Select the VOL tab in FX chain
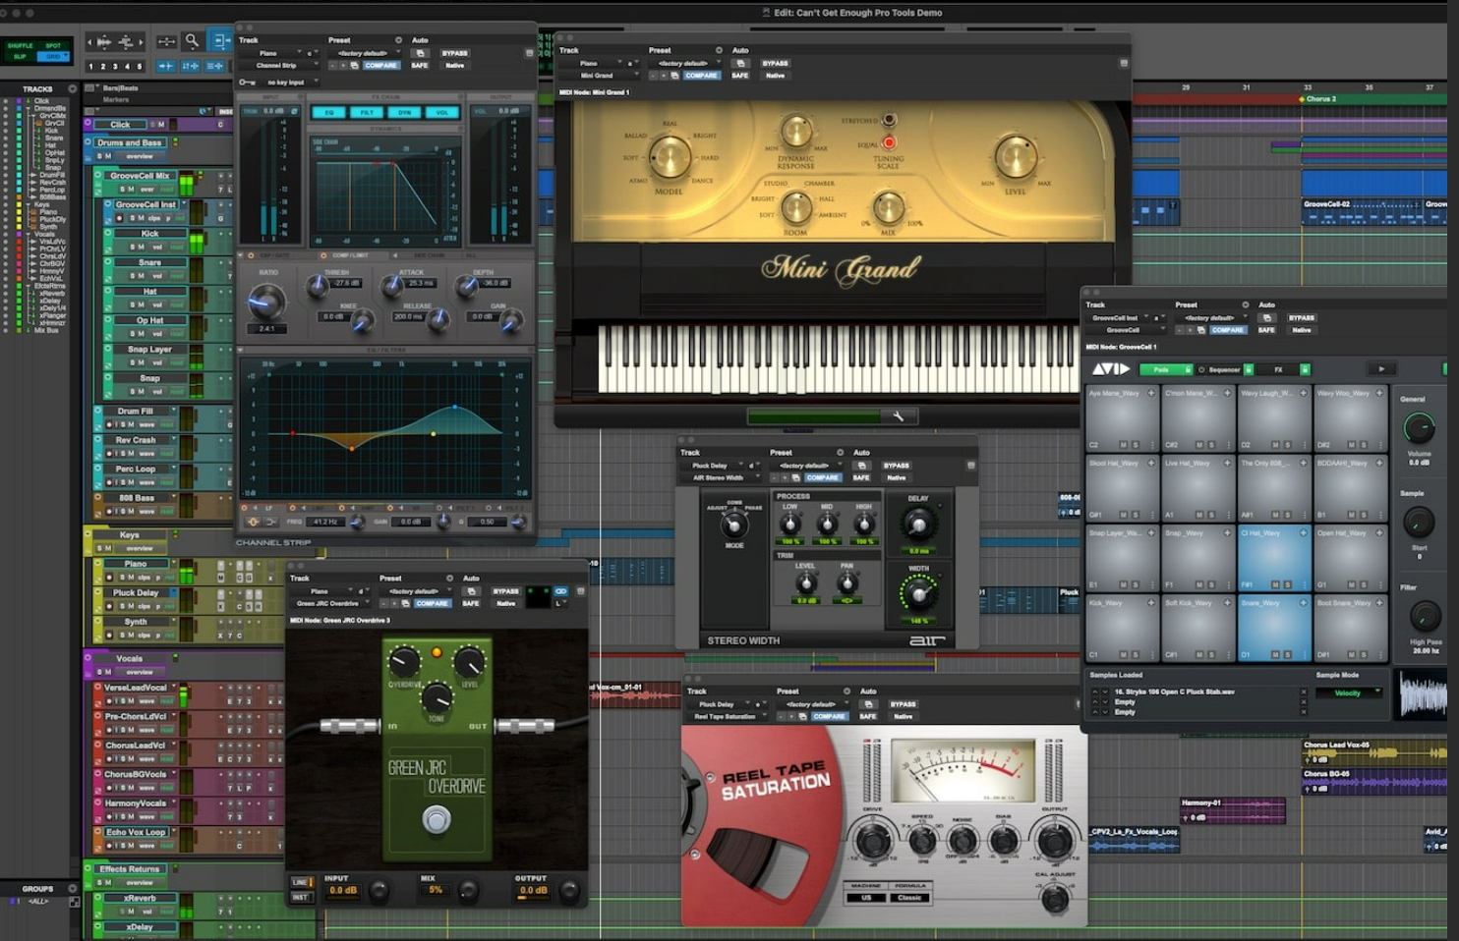This screenshot has width=1459, height=941. [441, 113]
